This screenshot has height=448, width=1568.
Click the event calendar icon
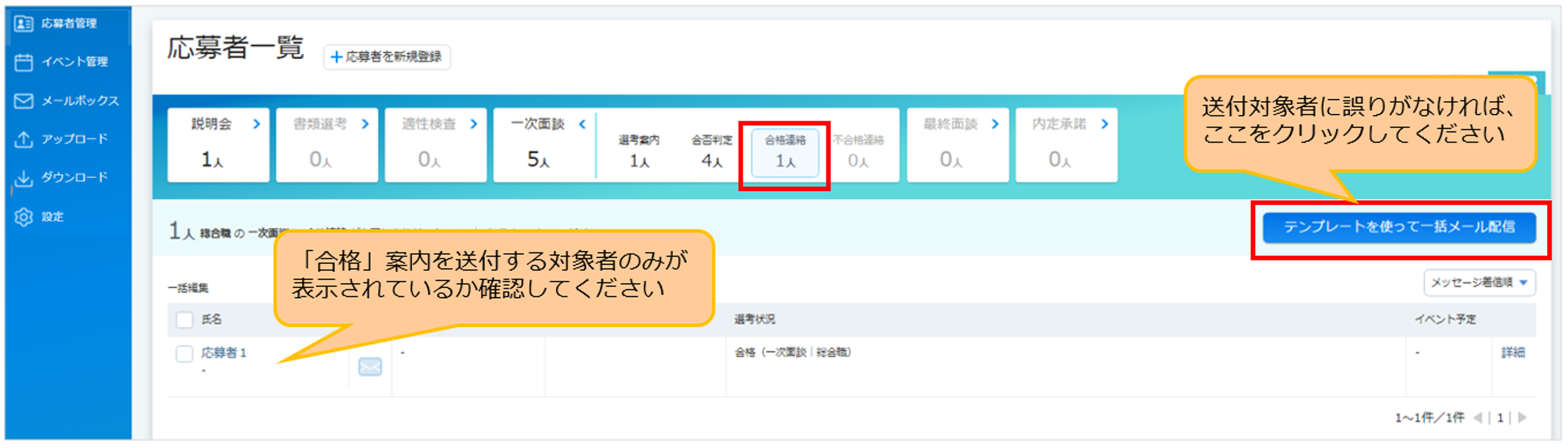[x=23, y=62]
